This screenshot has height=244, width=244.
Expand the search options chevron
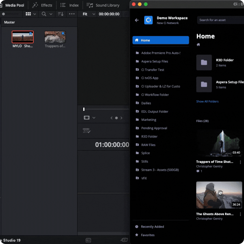(51, 14)
